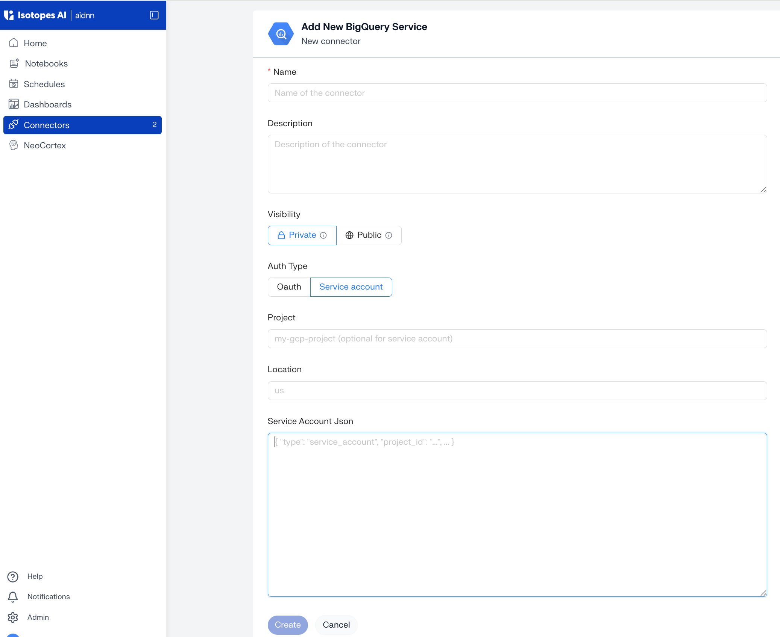Choose Oauth auth type
This screenshot has width=780, height=637.
pyautogui.click(x=289, y=287)
